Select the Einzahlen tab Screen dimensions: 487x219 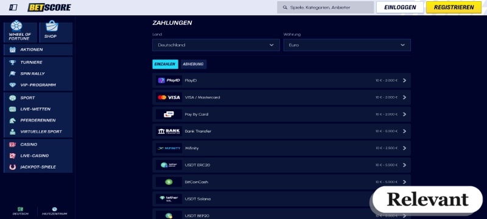[165, 64]
